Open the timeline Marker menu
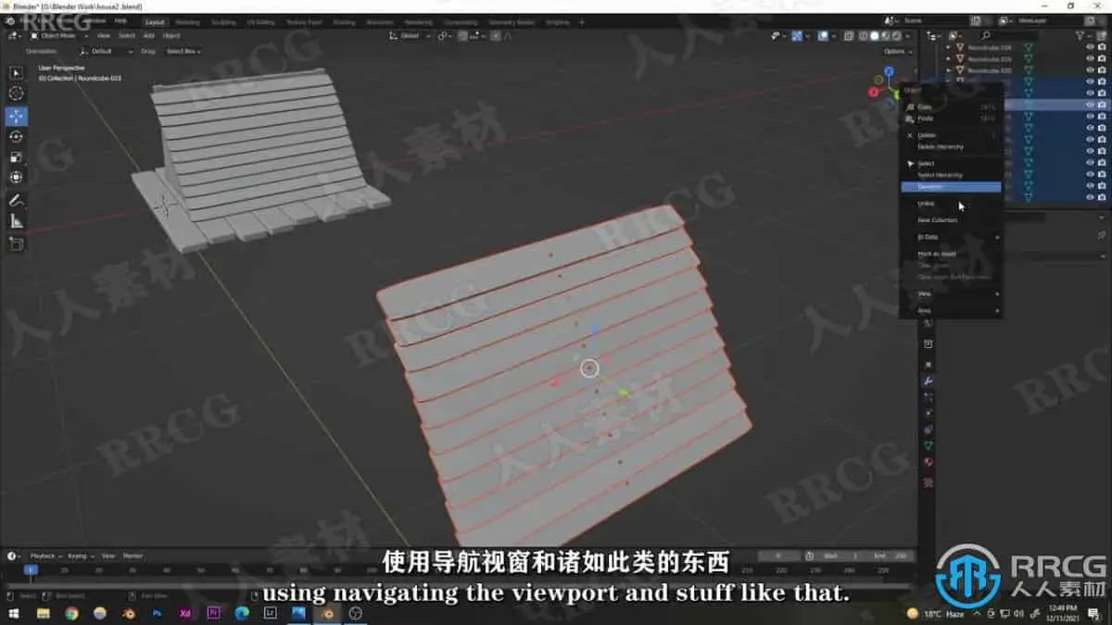 pos(133,556)
